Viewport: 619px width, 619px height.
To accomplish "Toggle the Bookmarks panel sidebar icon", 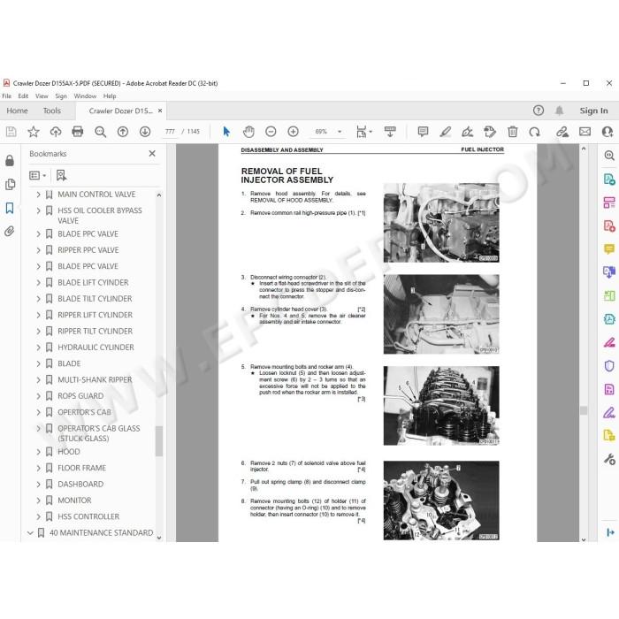I will pos(10,208).
